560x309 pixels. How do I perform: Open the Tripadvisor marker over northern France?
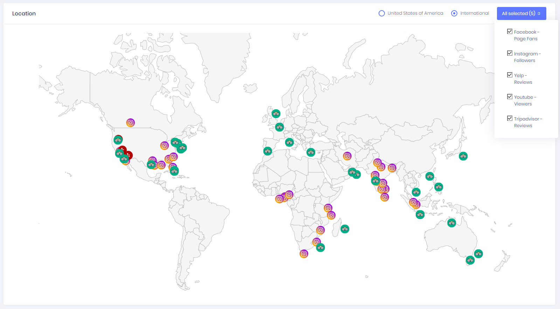click(279, 127)
